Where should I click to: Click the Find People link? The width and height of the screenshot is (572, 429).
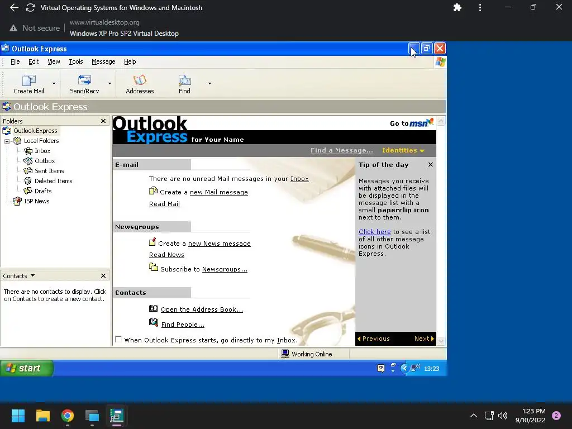click(x=183, y=325)
